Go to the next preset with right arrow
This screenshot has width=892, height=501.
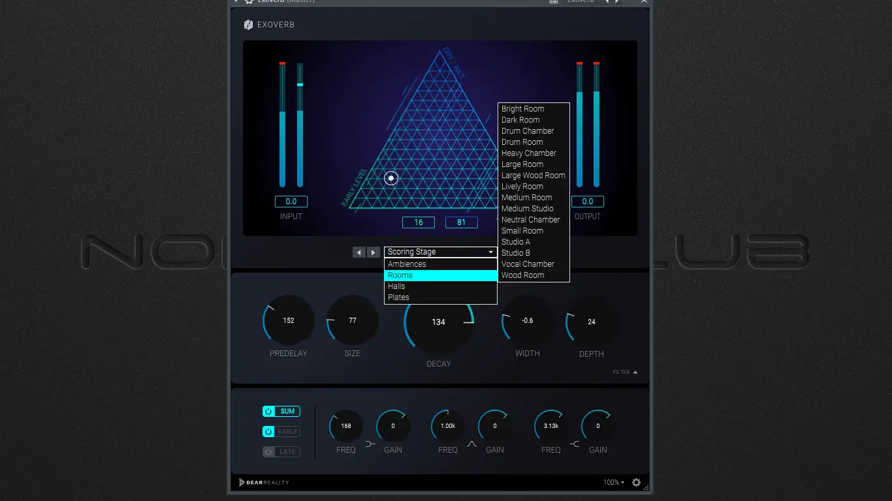point(373,252)
